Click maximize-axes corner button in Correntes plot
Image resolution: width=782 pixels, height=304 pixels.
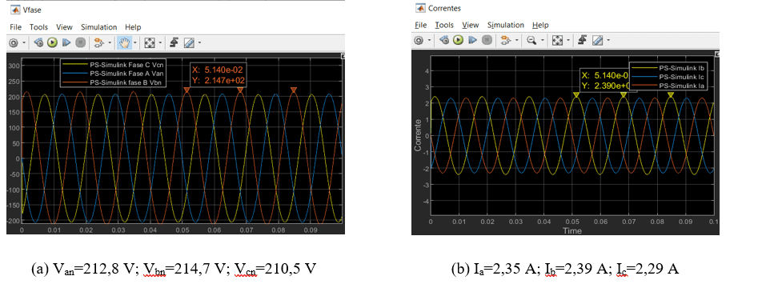[x=716, y=54]
